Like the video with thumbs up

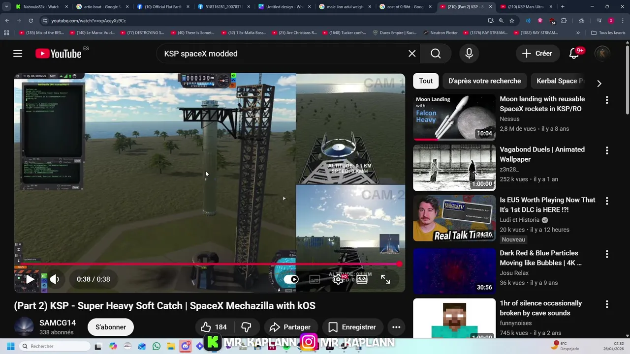[x=214, y=327]
